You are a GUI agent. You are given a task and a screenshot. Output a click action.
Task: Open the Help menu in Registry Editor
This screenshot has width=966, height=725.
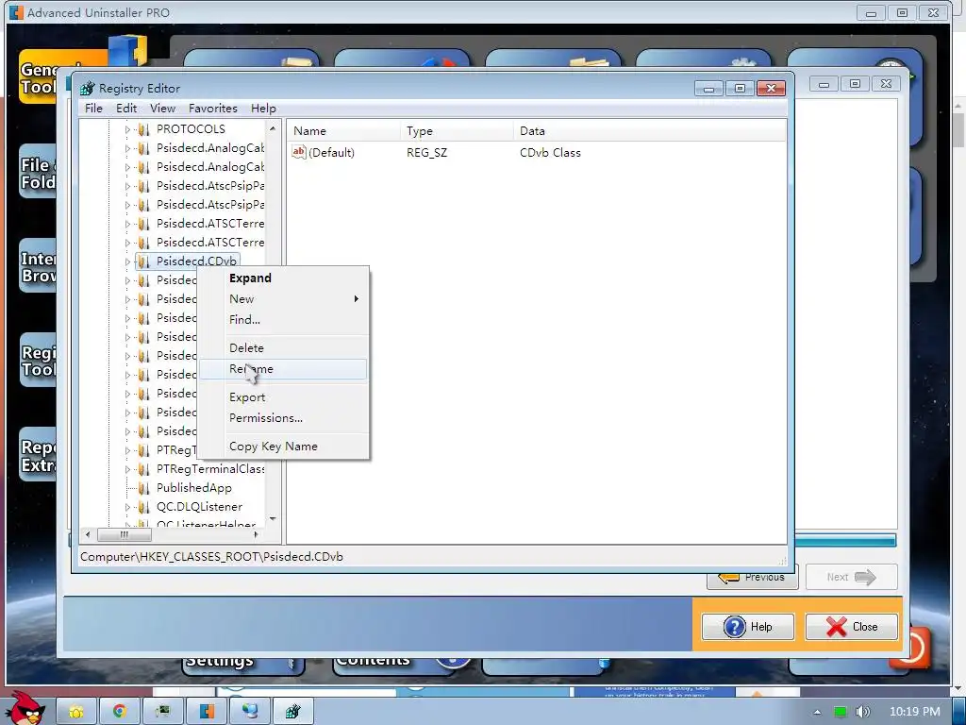coord(263,108)
